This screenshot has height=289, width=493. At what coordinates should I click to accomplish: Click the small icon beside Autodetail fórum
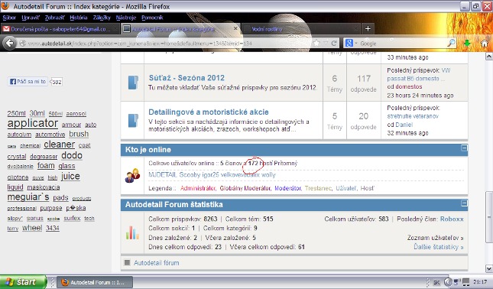127,262
